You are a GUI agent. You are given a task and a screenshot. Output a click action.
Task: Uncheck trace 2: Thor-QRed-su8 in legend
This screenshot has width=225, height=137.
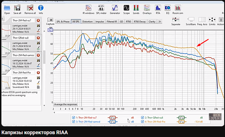[x=142, y=118]
